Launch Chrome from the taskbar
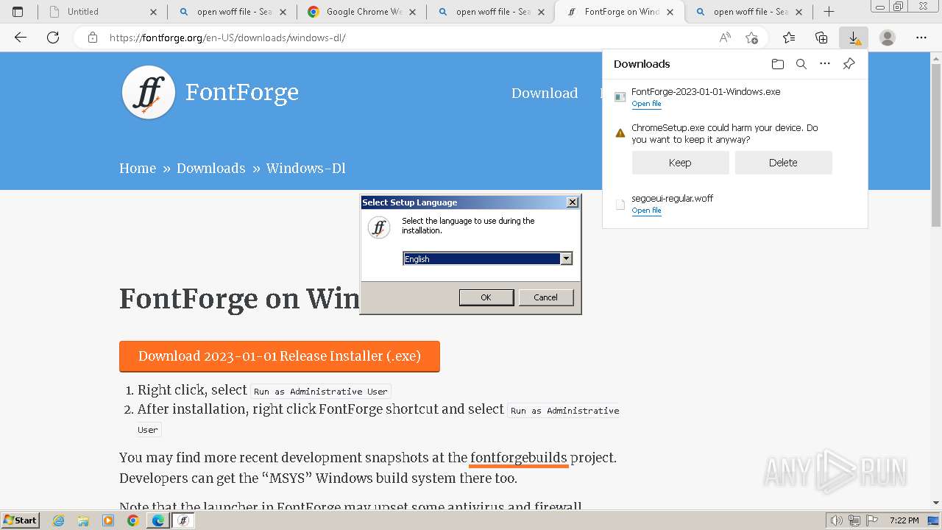 132,520
